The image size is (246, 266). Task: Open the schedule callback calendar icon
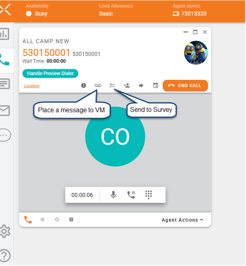(x=156, y=86)
